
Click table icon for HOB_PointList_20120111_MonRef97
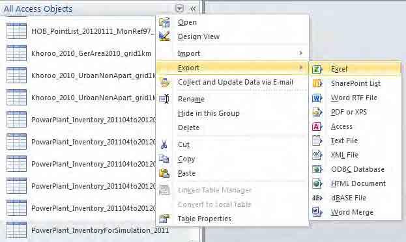(16, 31)
